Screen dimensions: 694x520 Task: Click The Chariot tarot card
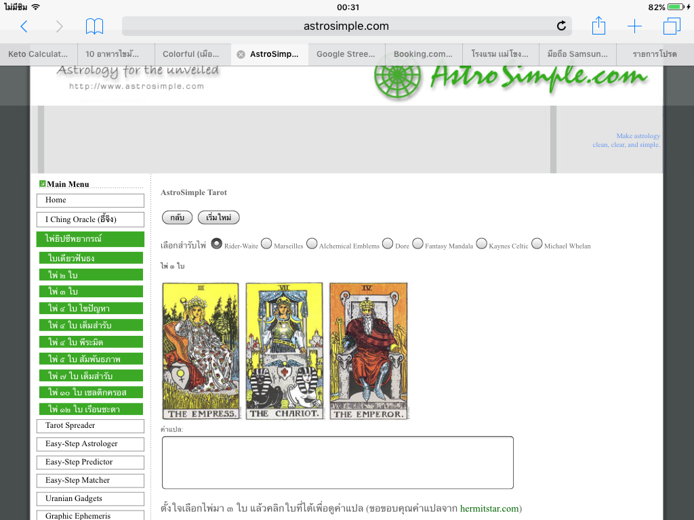pyautogui.click(x=284, y=351)
